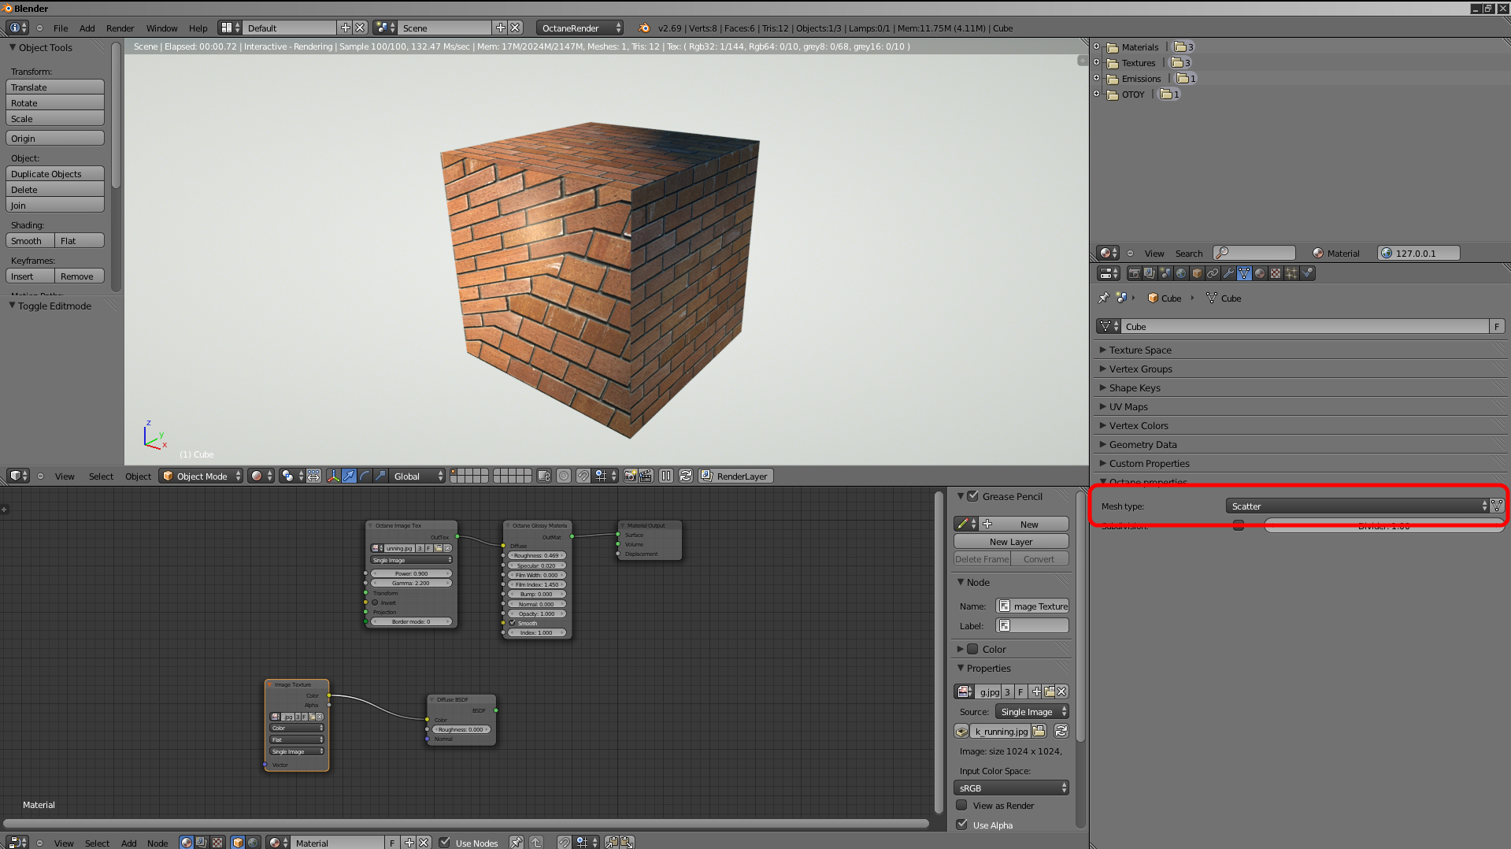Image resolution: width=1511 pixels, height=849 pixels.
Task: Click the Smooth shading button
Action: click(30, 240)
